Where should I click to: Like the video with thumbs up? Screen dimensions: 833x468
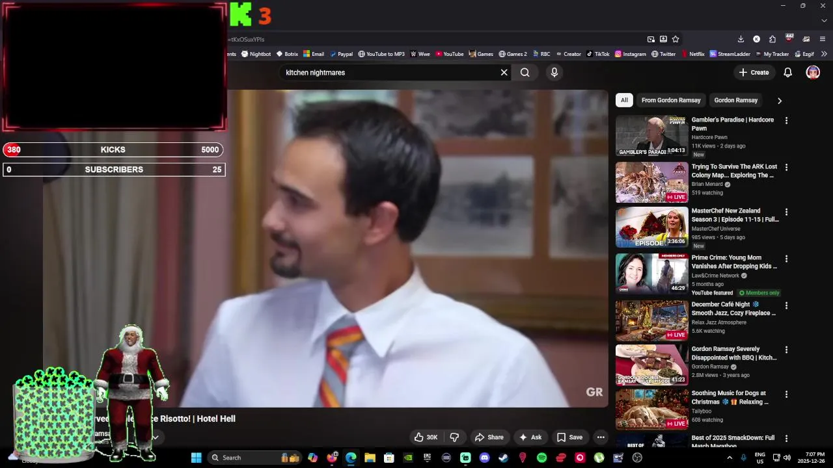[x=426, y=437]
